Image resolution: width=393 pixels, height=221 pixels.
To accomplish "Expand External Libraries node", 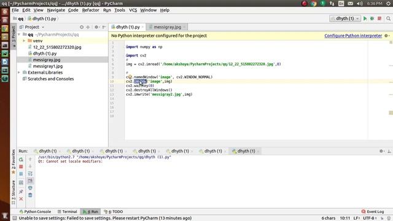I will [19, 72].
